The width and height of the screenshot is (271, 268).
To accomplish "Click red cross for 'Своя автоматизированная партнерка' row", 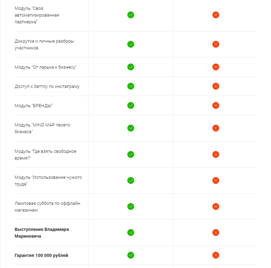I will 215,15.
